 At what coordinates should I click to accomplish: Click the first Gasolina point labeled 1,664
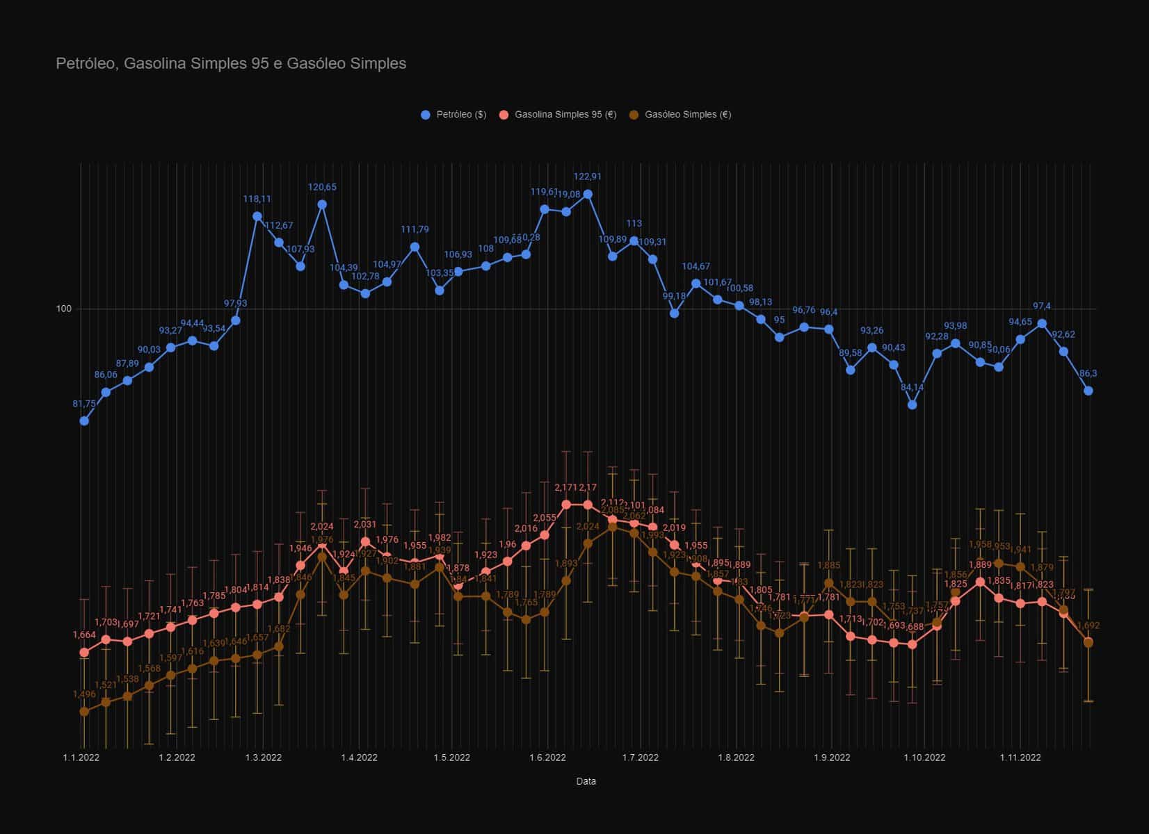point(84,652)
